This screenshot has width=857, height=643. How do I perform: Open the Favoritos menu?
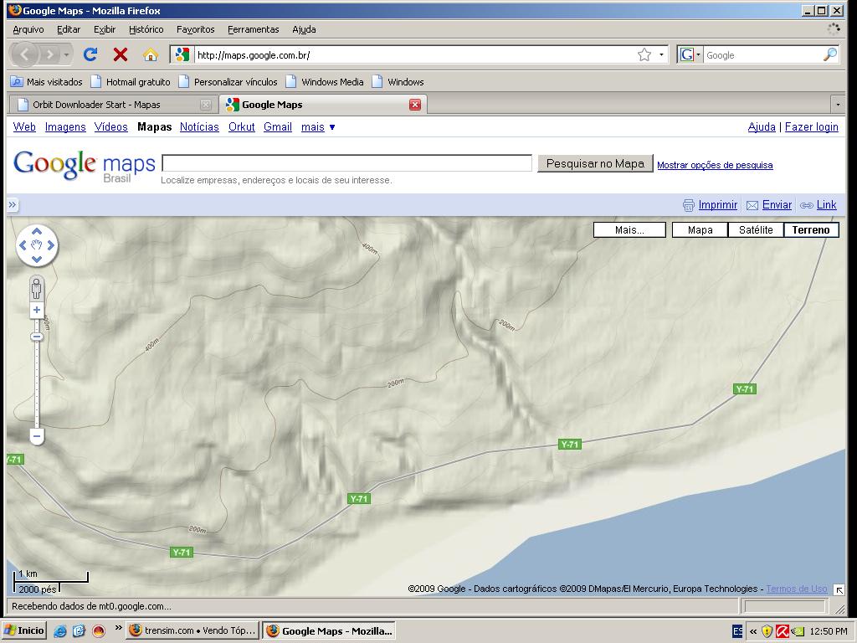coord(195,29)
